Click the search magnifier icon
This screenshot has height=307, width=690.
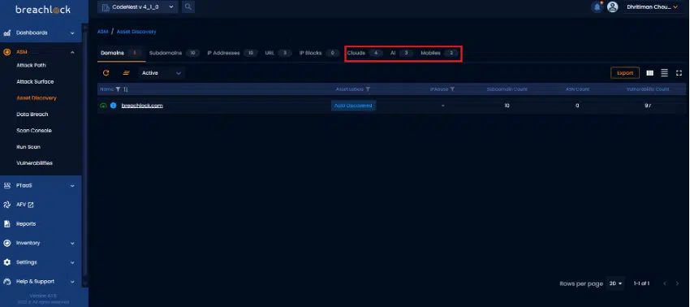click(188, 7)
